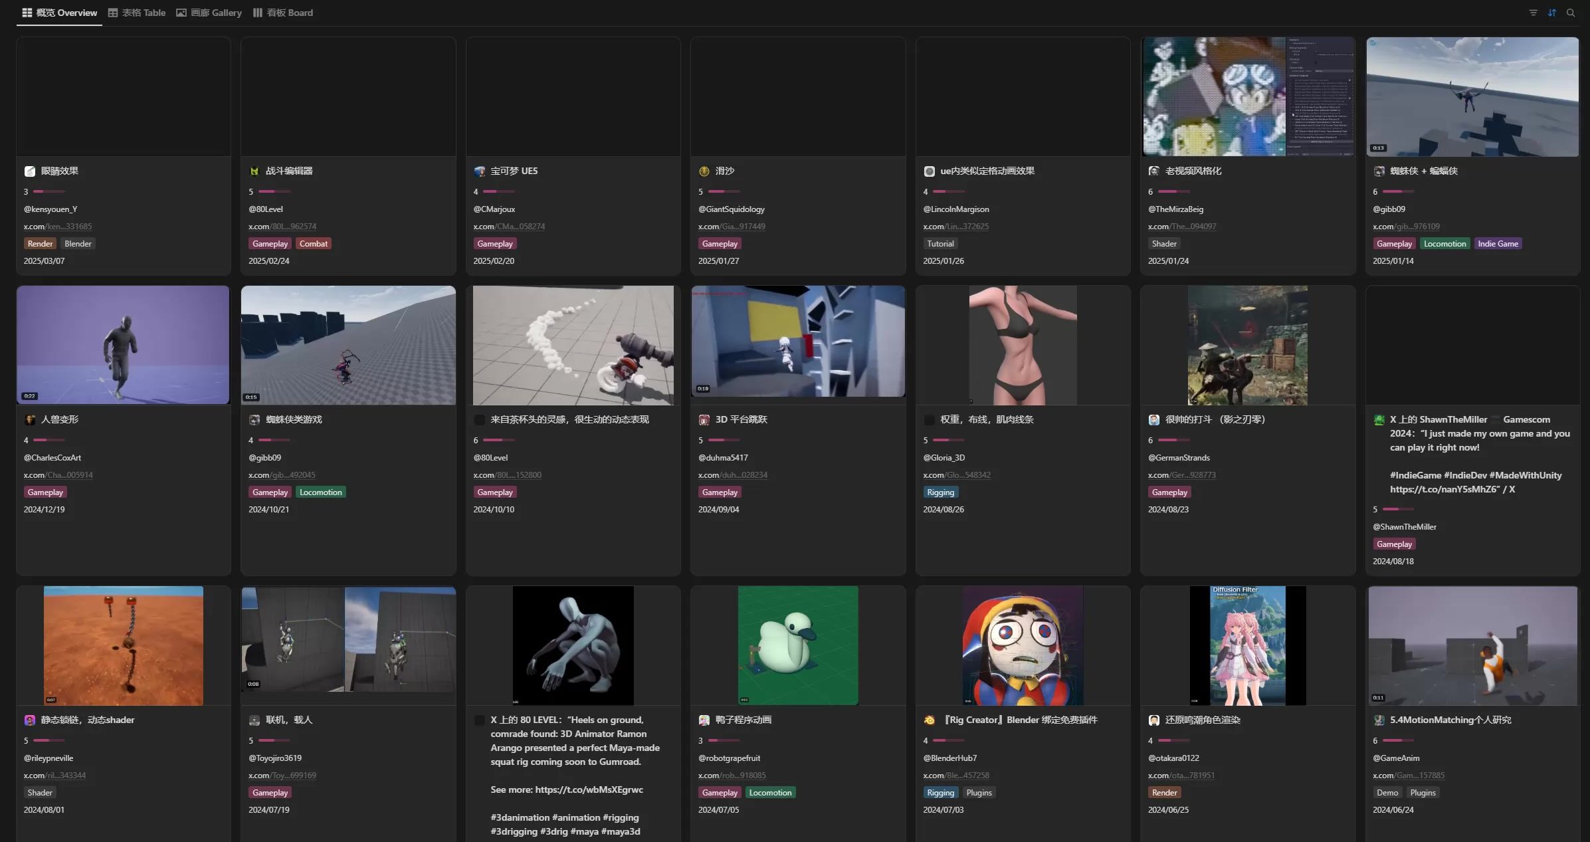The width and height of the screenshot is (1590, 842).
Task: Click the icon beside 蜘蛛侠 + 蝙蝠侠
Action: pyautogui.click(x=1379, y=171)
